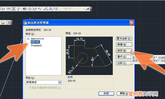Select the Center Mark tool
165x99 pixels.
[30, 9]
